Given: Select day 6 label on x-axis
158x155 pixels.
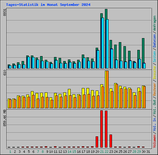Looking at the screenshot, I should (33, 152).
